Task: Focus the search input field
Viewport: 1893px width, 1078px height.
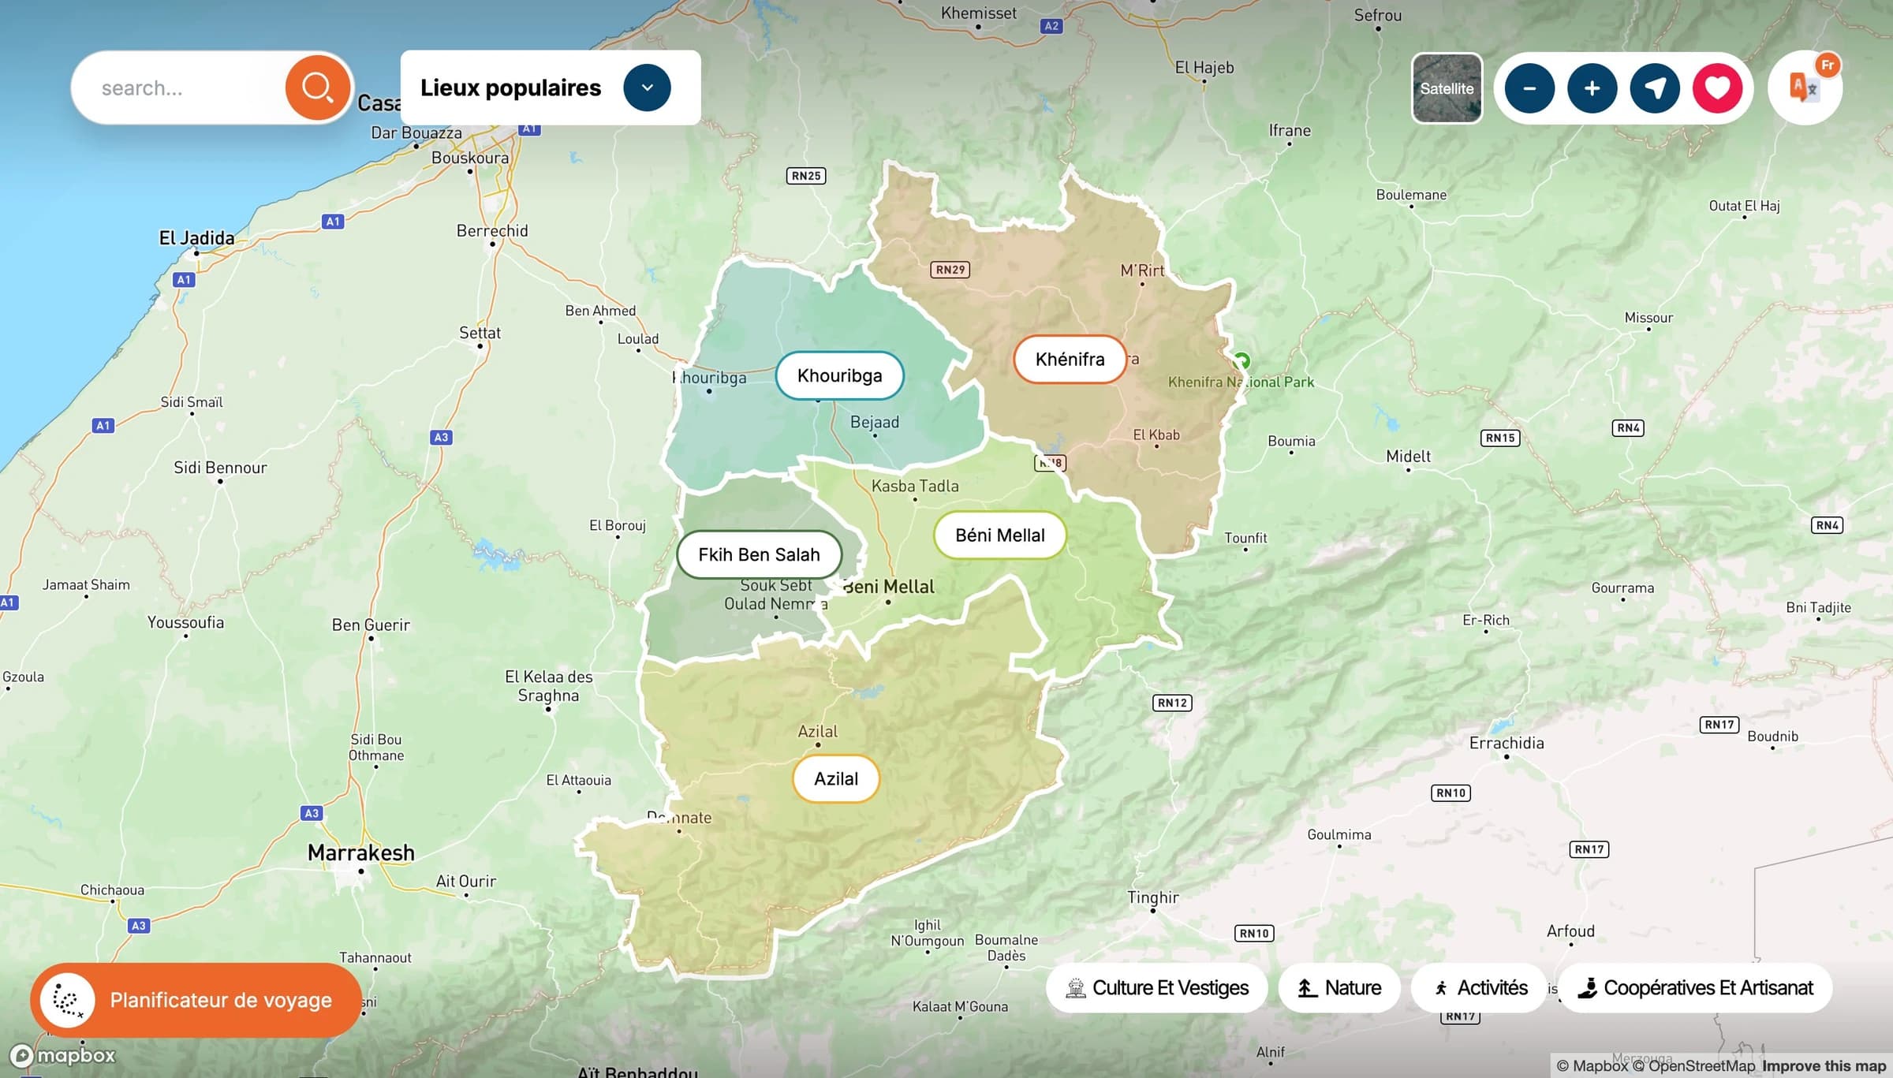Action: pyautogui.click(x=185, y=88)
